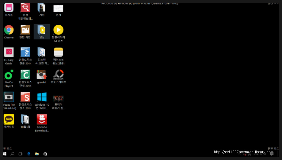Select the highlighted 영상 folder
The width and height of the screenshot is (282, 160).
pos(42,32)
